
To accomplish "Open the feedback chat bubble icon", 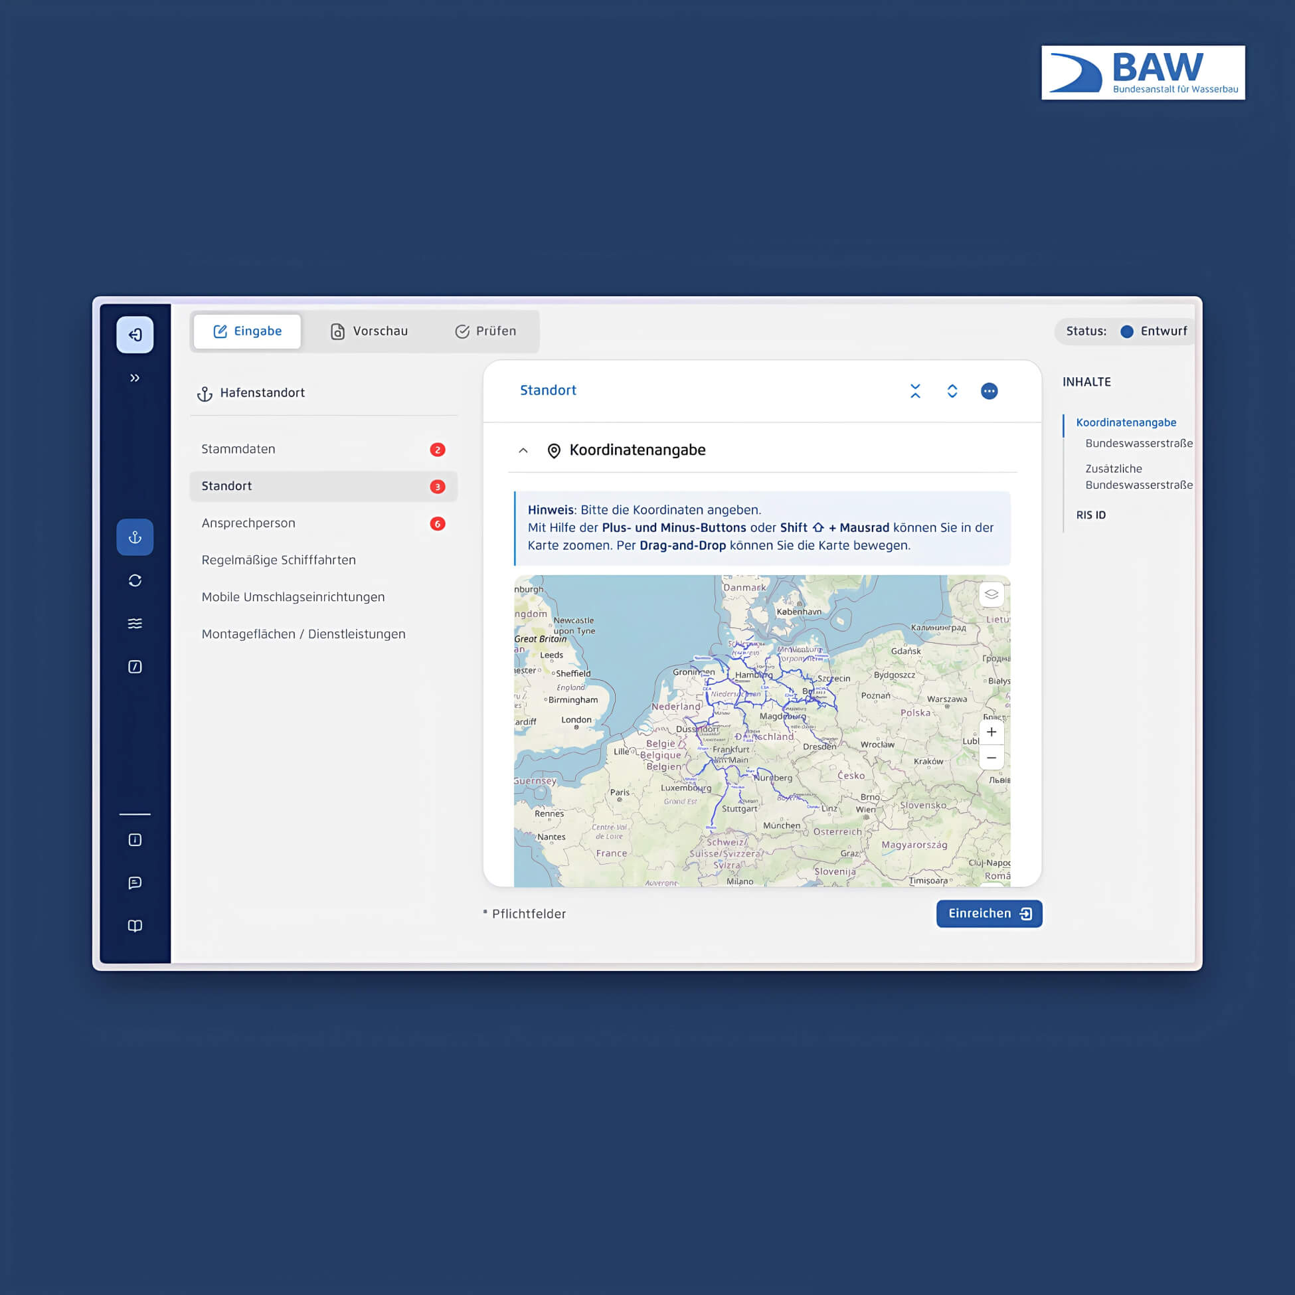I will tap(135, 883).
